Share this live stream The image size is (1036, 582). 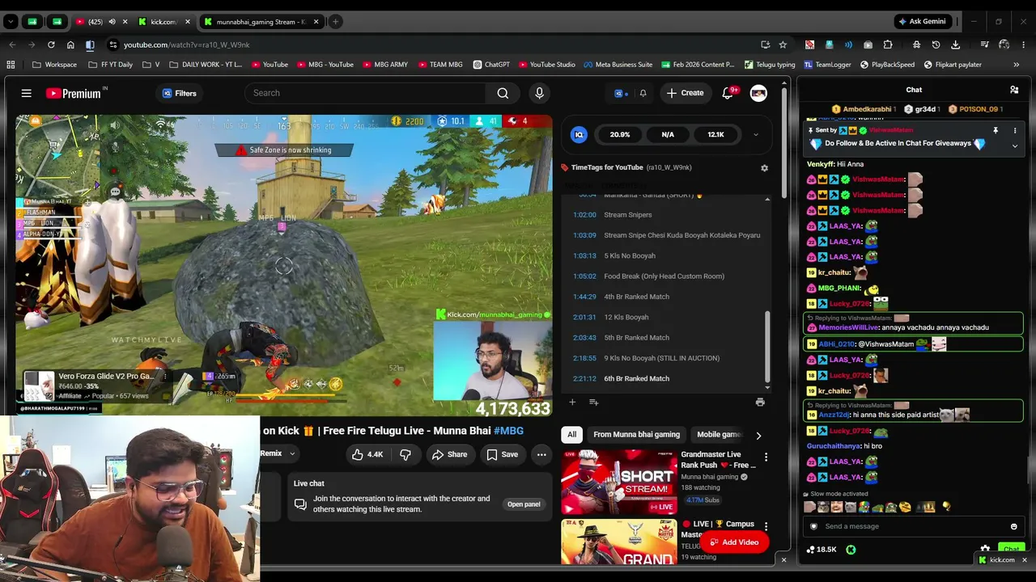[449, 454]
